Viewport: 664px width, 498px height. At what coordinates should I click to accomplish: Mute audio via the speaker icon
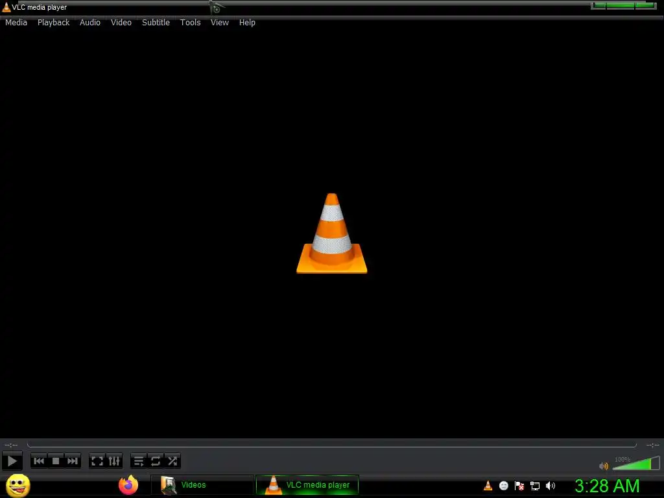[x=604, y=466]
